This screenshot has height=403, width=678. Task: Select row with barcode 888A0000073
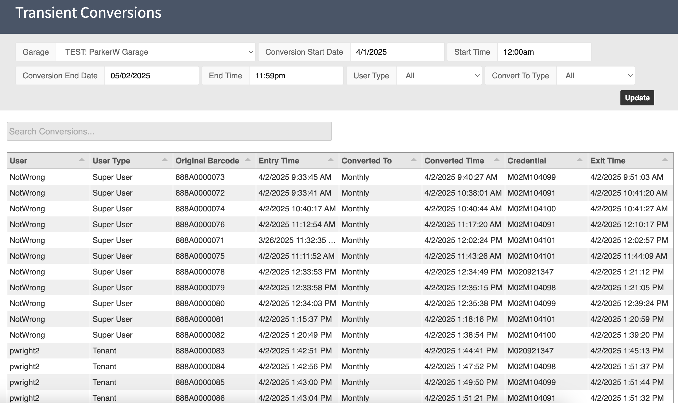tap(200, 177)
